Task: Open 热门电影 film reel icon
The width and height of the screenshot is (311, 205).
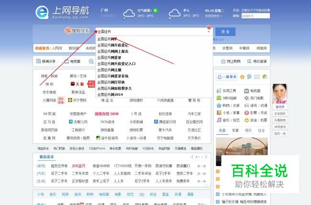Action: [246, 98]
